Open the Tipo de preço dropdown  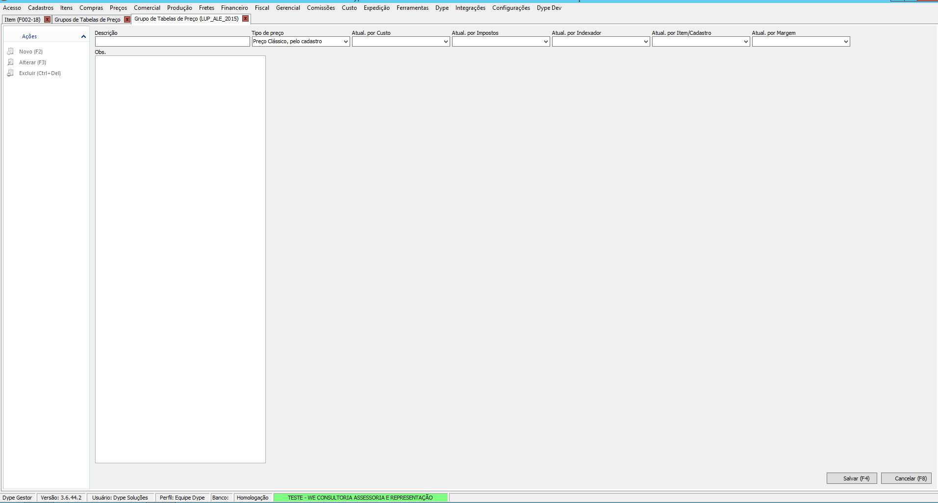[346, 42]
